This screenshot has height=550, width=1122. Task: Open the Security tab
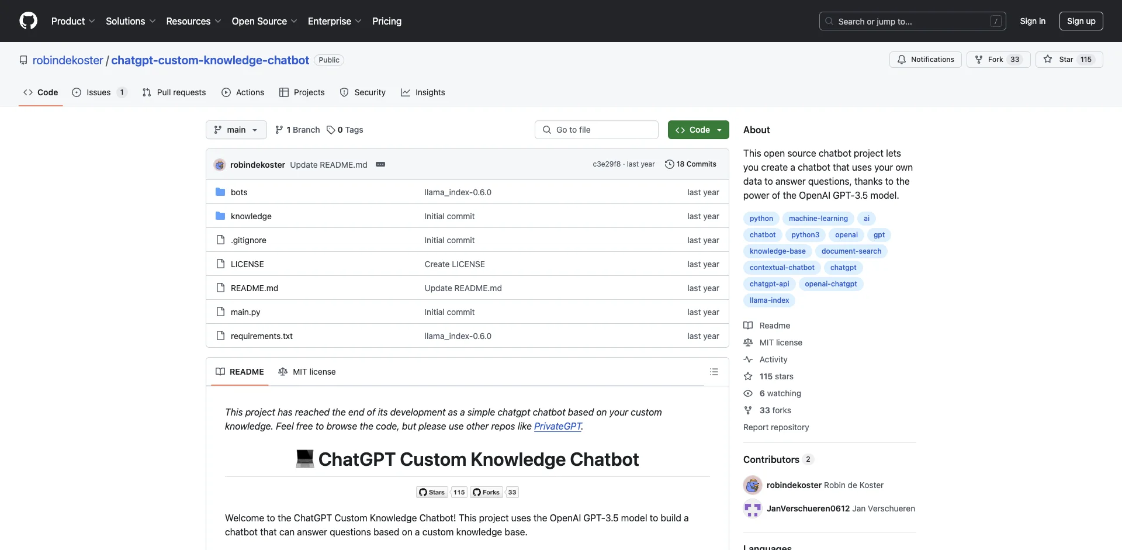[363, 92]
